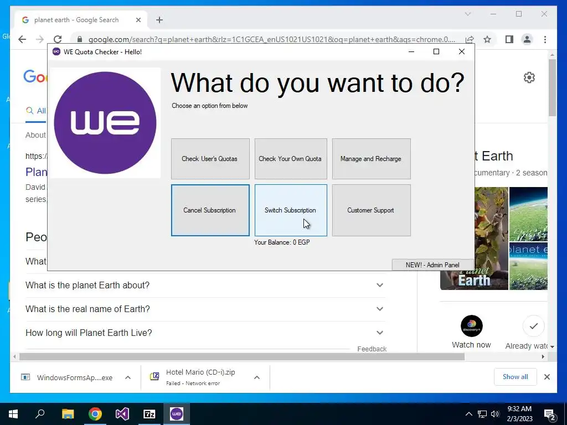Image resolution: width=567 pixels, height=425 pixels.
Task: Go forward in Chrome
Action: coord(40,39)
